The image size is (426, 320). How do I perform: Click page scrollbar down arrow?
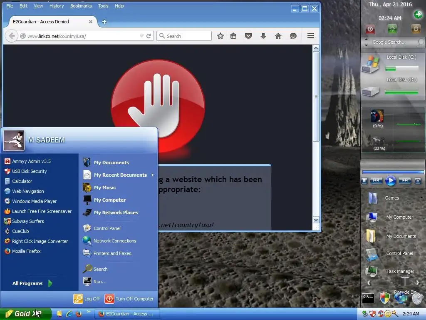[316, 220]
